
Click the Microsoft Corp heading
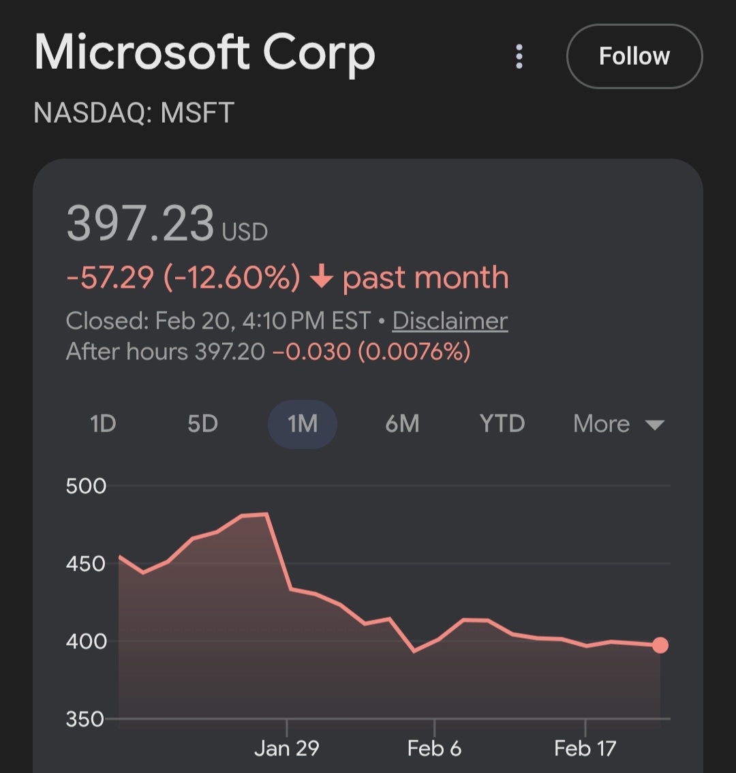click(204, 53)
